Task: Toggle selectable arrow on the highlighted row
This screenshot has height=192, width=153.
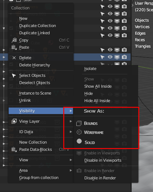Action: 102,57
